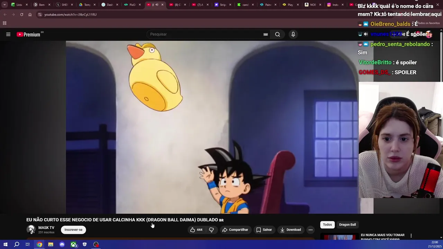Select the Dragon Ball filter chip
This screenshot has width=443, height=249.
coord(347,225)
